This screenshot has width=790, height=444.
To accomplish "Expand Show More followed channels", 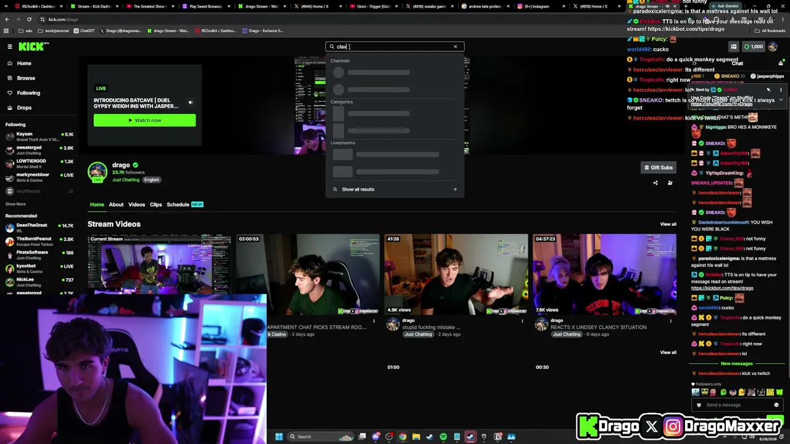I will click(15, 204).
